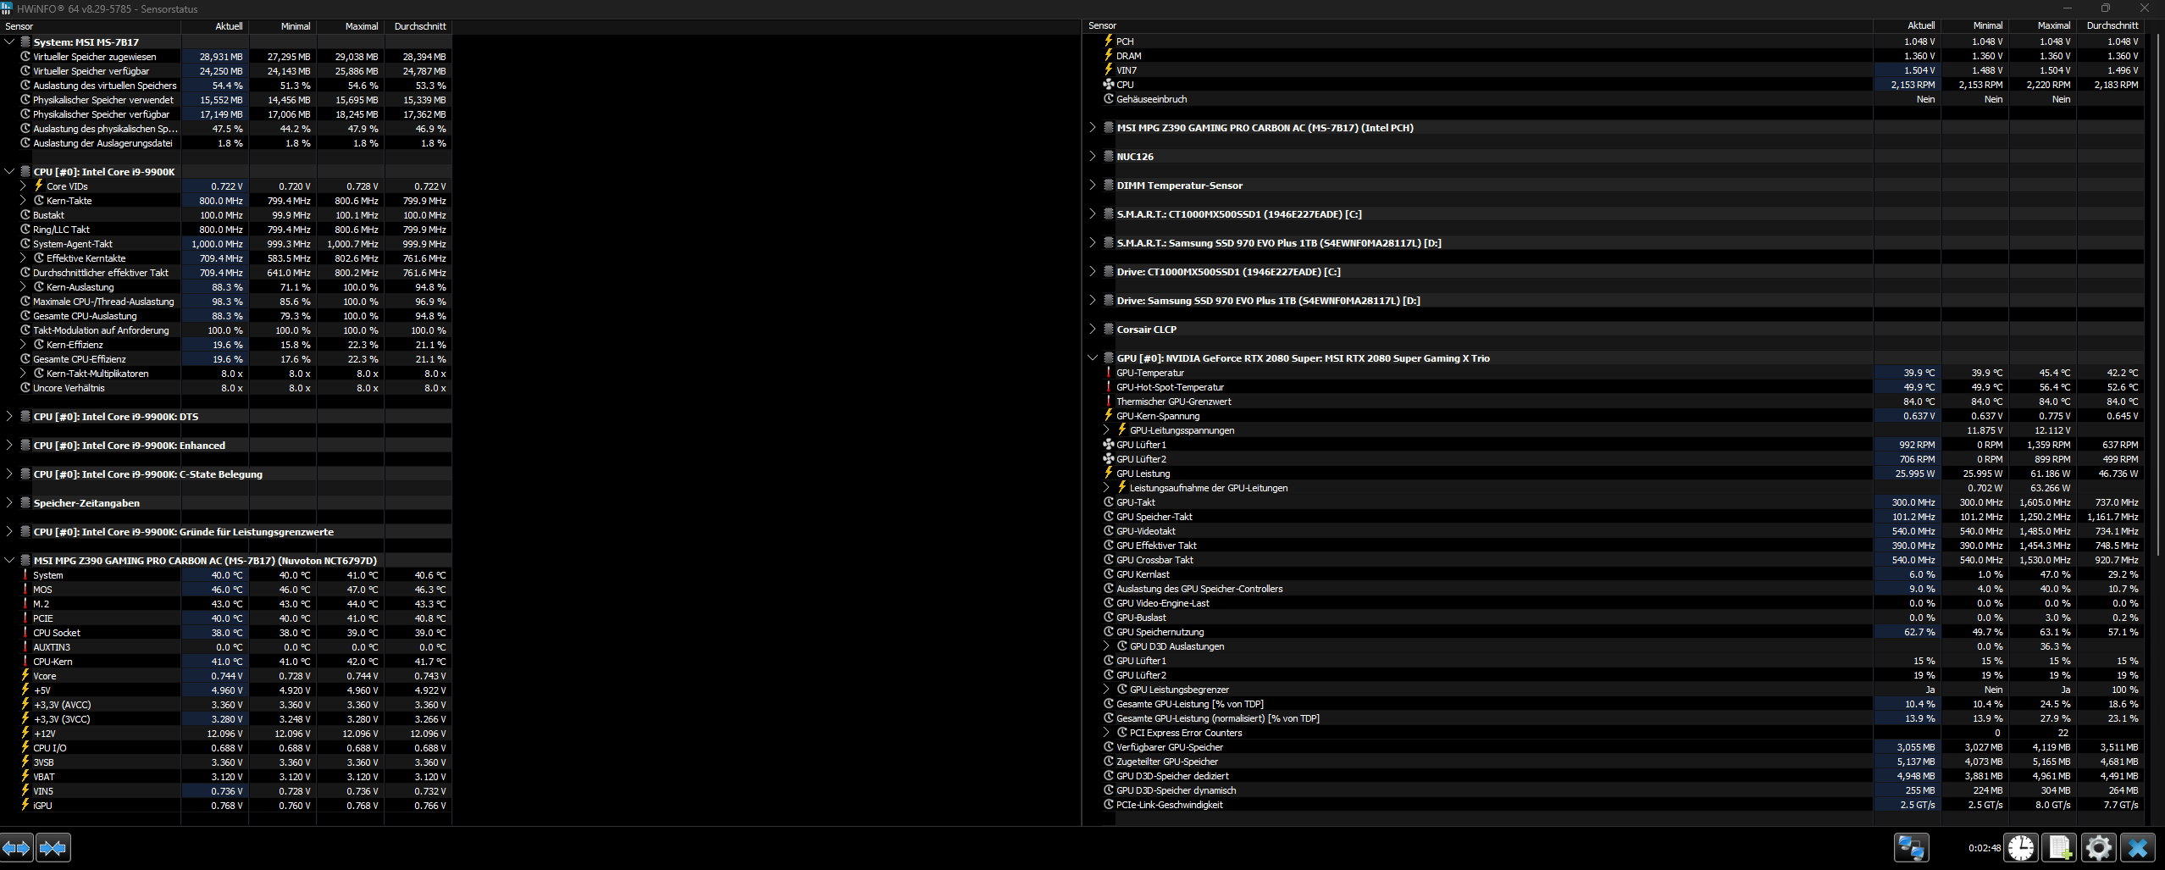Expand the GPU-Leitungsspannungen sub-item
The image size is (2165, 870).
coord(1106,430)
